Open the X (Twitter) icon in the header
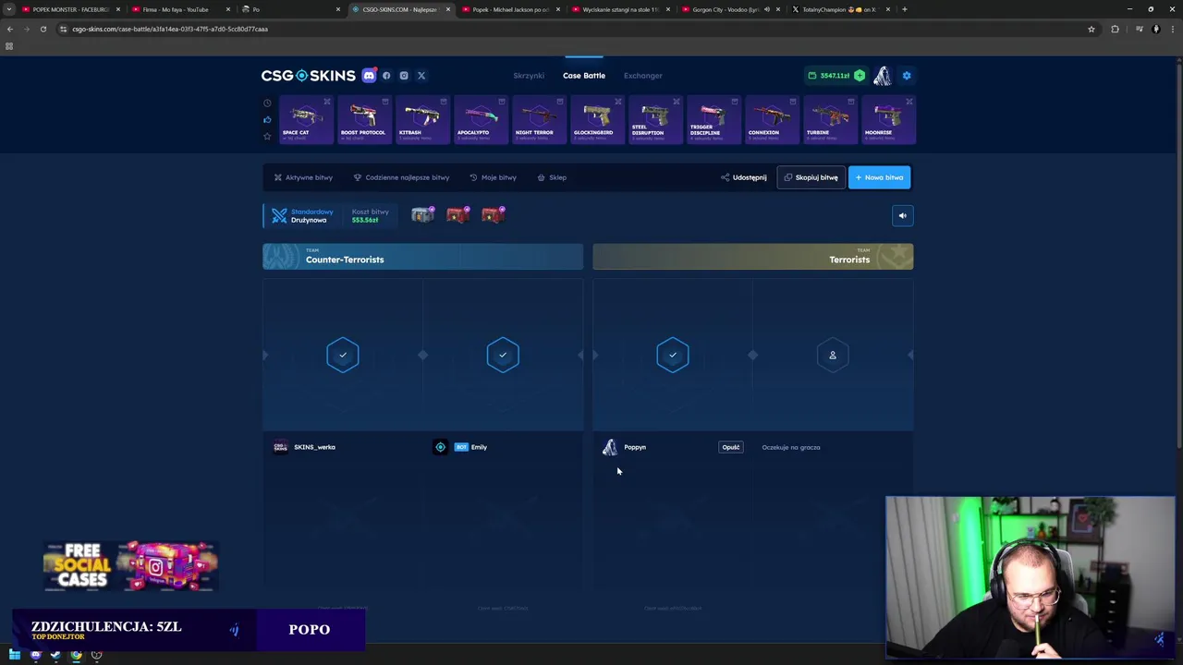The image size is (1183, 665). coord(421,76)
